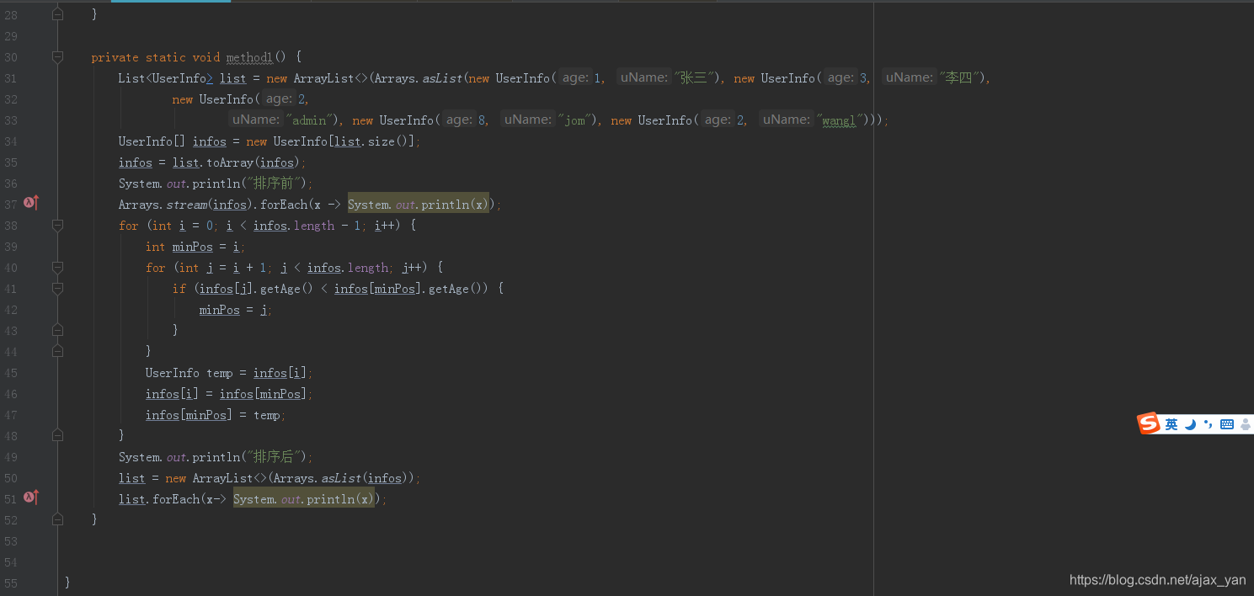Open the Sogou input method S logo
The height and width of the screenshot is (596, 1254).
pos(1149,424)
